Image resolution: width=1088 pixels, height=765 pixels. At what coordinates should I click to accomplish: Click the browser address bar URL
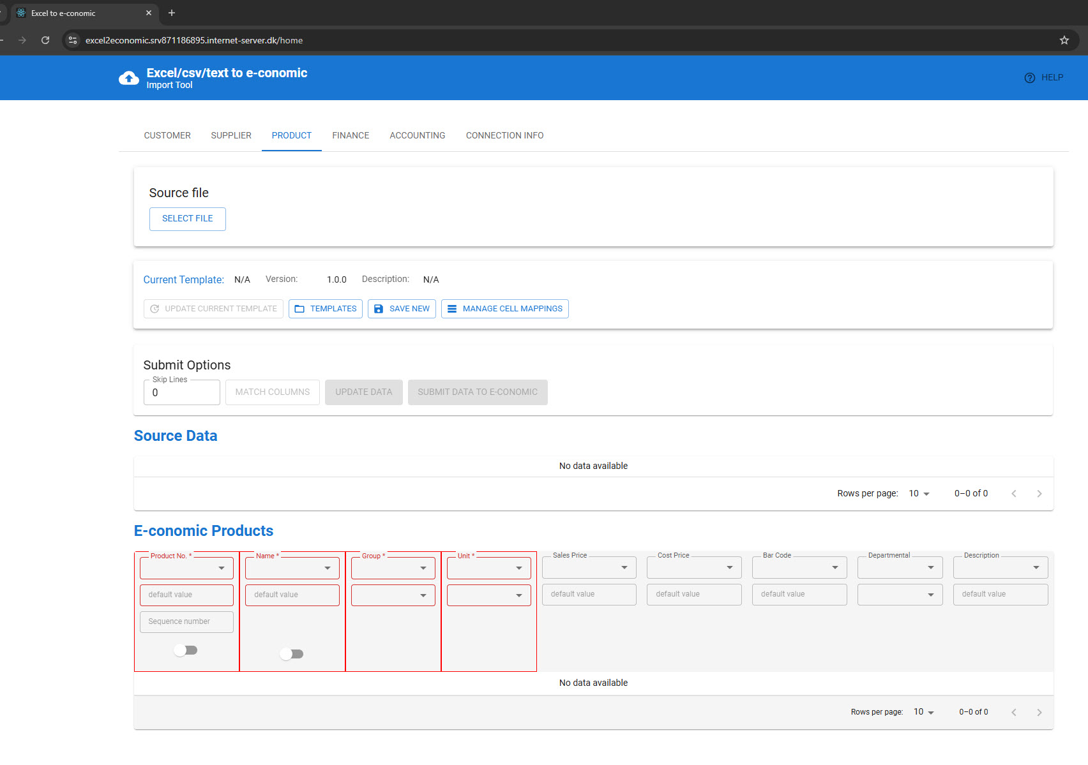point(194,40)
